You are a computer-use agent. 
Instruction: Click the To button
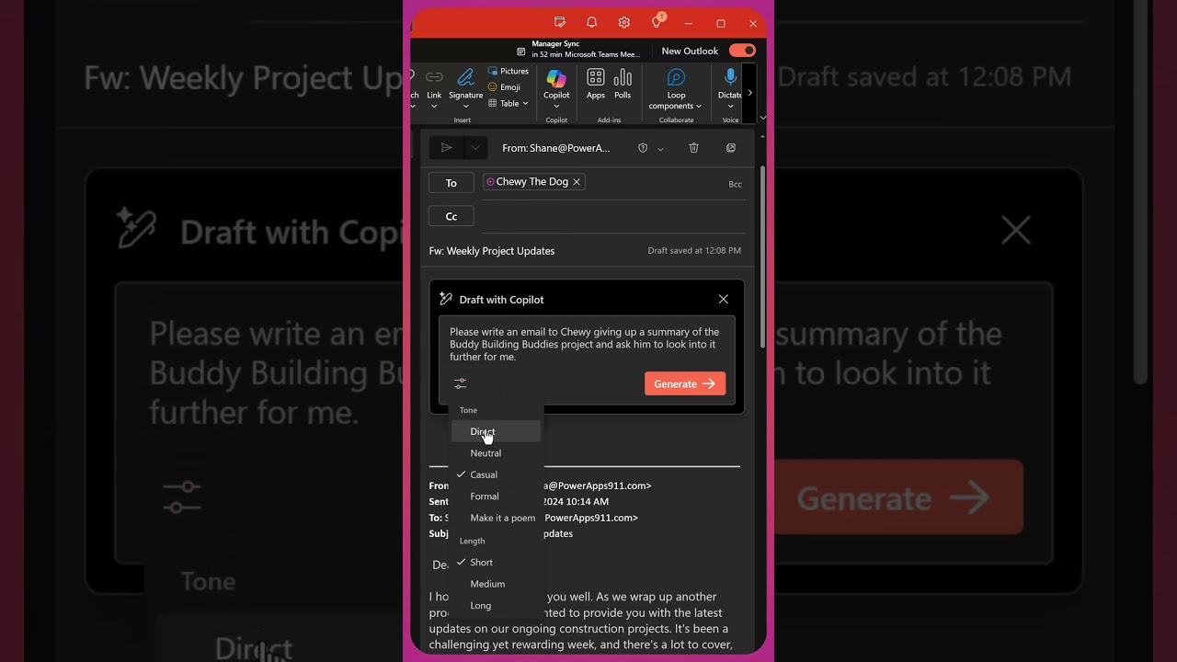(x=451, y=183)
